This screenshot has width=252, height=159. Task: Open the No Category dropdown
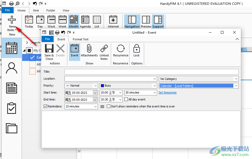[236, 79]
